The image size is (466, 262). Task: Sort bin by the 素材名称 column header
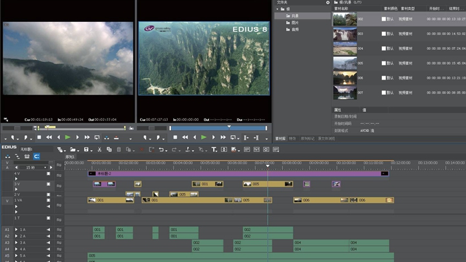click(341, 8)
